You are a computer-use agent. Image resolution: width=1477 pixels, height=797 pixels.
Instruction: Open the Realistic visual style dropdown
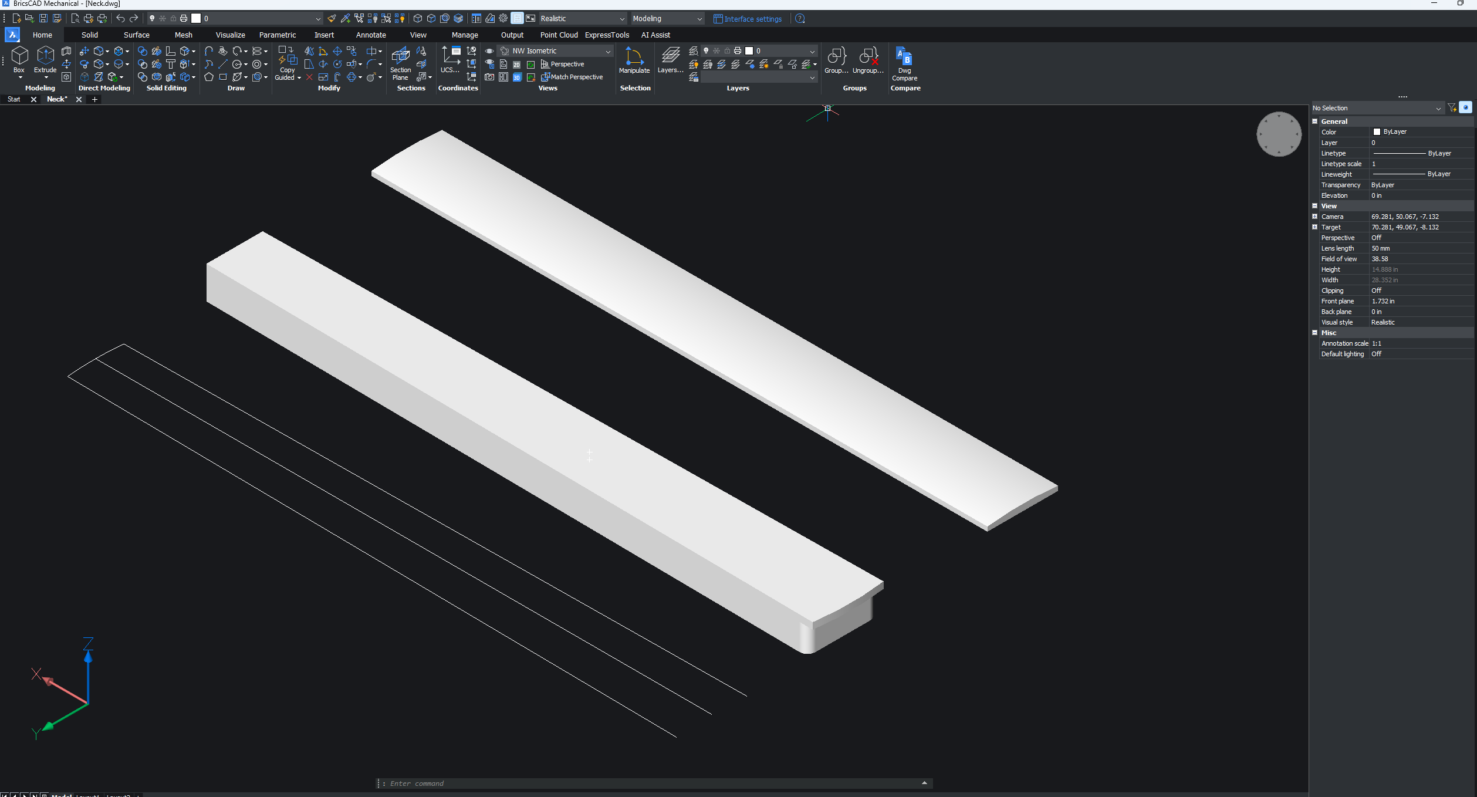pyautogui.click(x=621, y=19)
